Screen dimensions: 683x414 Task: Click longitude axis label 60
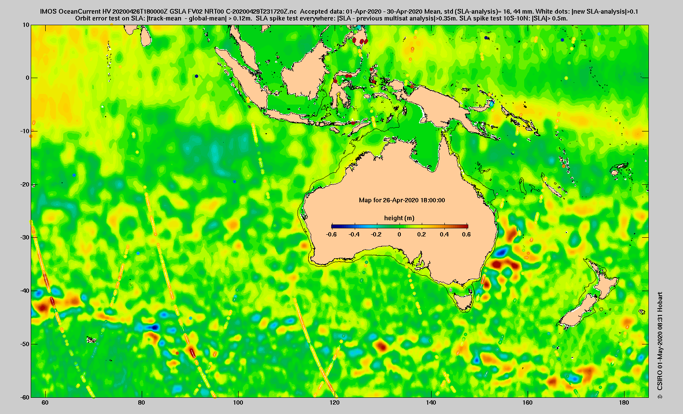(45, 403)
